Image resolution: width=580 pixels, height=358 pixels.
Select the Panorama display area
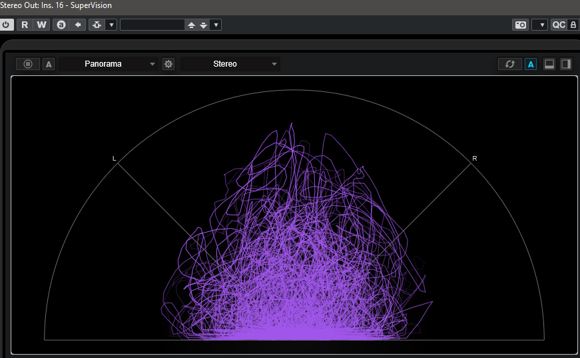tap(294, 215)
